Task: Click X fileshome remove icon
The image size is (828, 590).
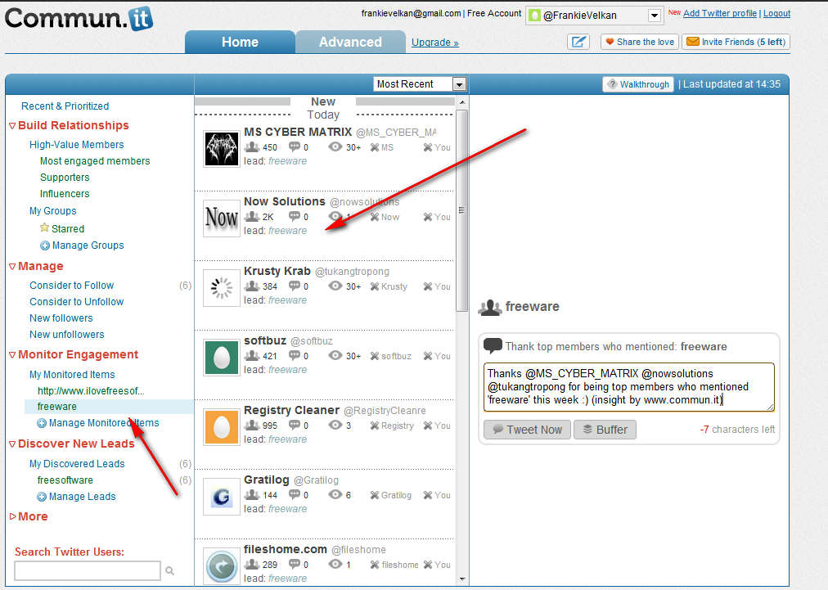Action: pyautogui.click(x=375, y=565)
